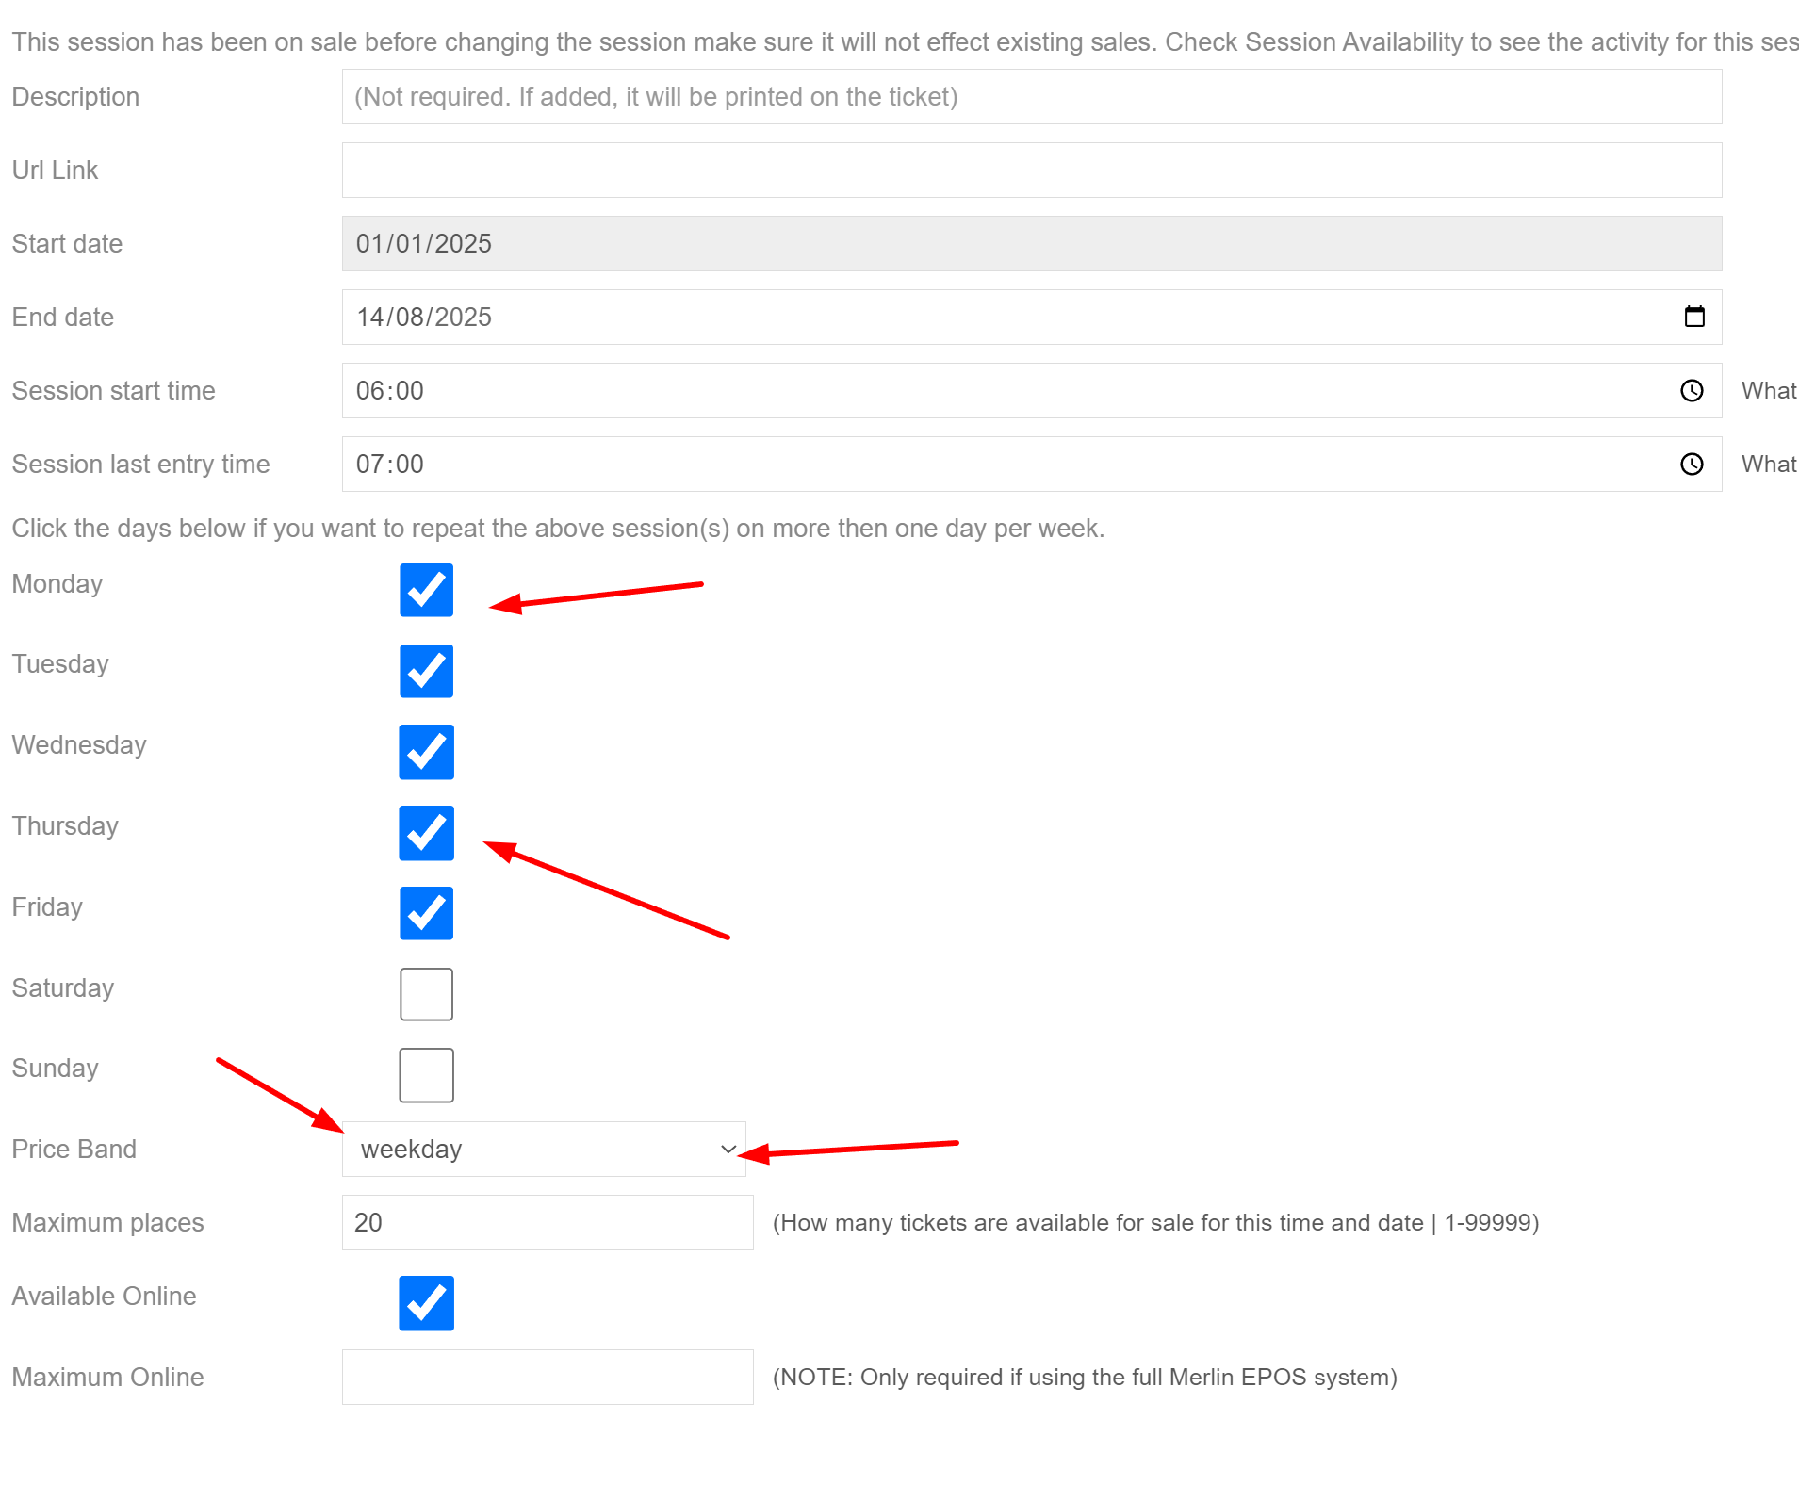Image resolution: width=1799 pixels, height=1485 pixels.
Task: Focus the Maximum Online input field
Action: 547,1377
